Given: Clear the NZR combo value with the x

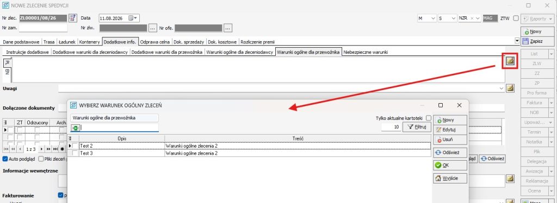Looking at the screenshot, I should [472, 18].
